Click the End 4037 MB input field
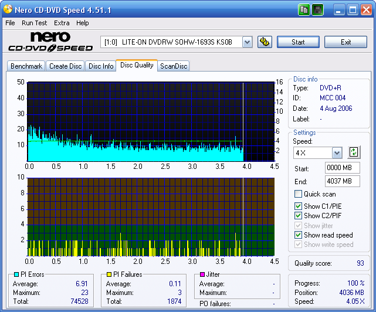This screenshot has height=312, width=376. tap(343, 181)
